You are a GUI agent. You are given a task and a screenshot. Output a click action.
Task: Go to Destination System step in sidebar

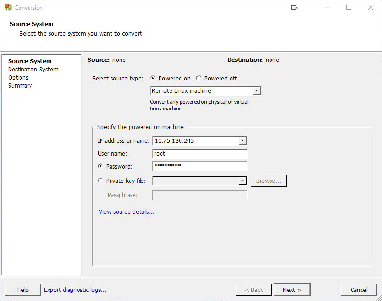[33, 70]
